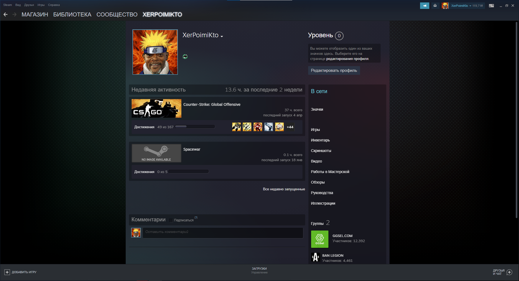The width and height of the screenshot is (519, 281).
Task: Click Spacewar achievements progress bar
Action: tap(189, 171)
